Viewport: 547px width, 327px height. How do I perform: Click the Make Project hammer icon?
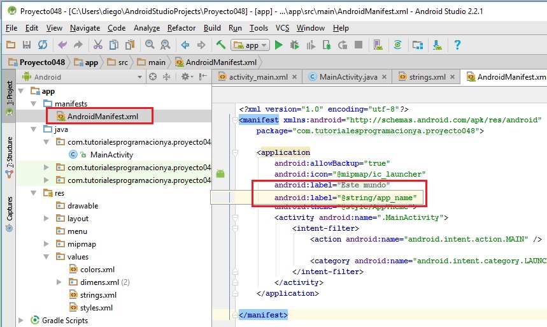(221, 45)
